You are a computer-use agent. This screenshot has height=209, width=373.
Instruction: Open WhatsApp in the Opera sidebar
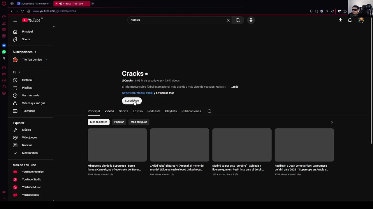(x=4, y=52)
